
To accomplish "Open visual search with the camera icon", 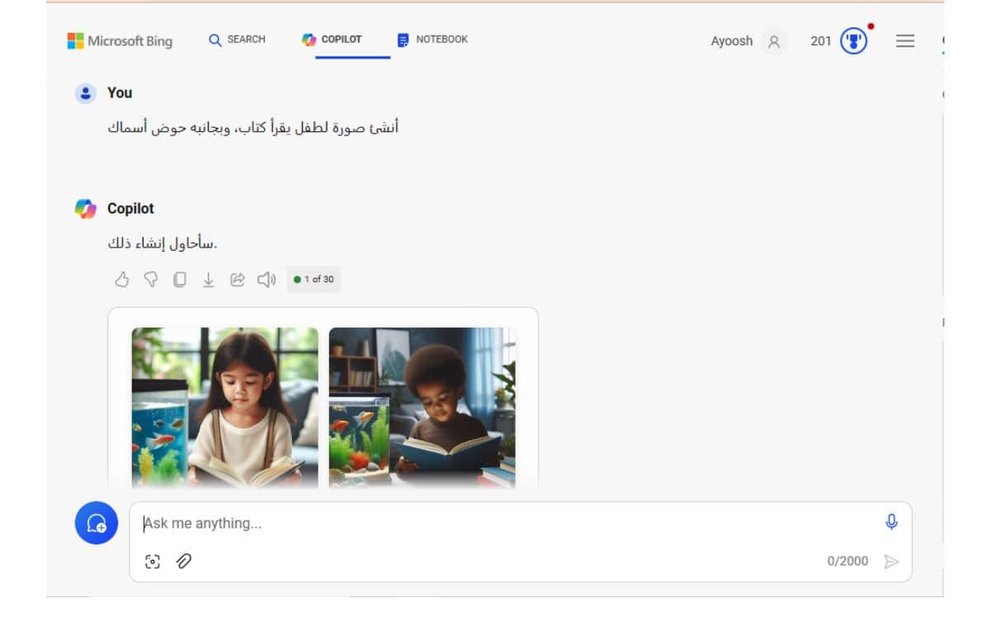I will [x=153, y=561].
